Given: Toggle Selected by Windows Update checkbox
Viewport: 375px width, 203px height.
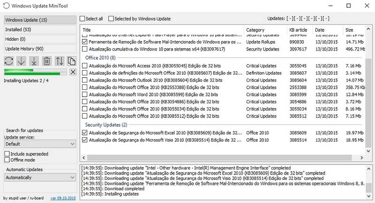Looking at the screenshot, I should (111, 19).
